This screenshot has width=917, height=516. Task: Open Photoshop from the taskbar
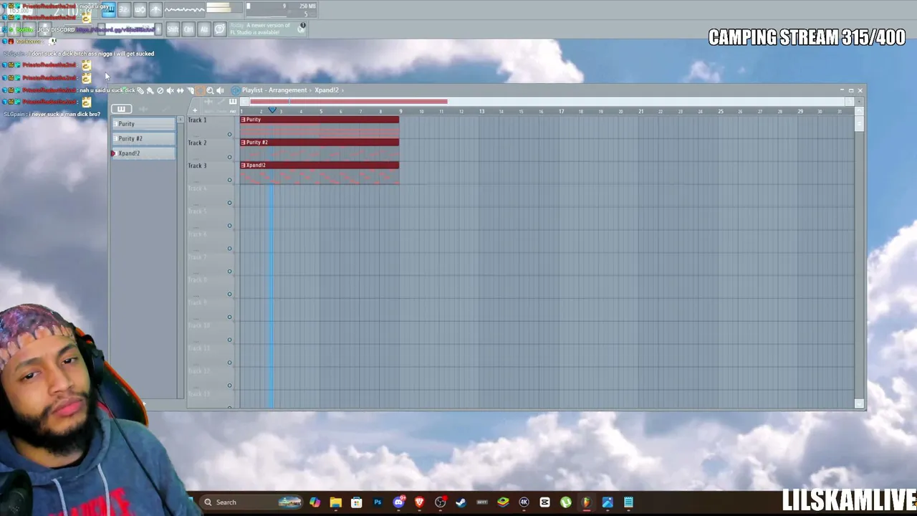378,502
